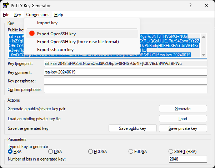Screen dimensions: 215x168
Task: Click the 'Key fingerprint:' label
Action: (20, 63)
